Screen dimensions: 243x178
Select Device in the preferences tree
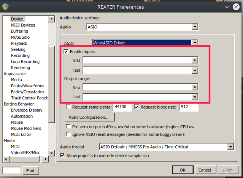coord(17,19)
